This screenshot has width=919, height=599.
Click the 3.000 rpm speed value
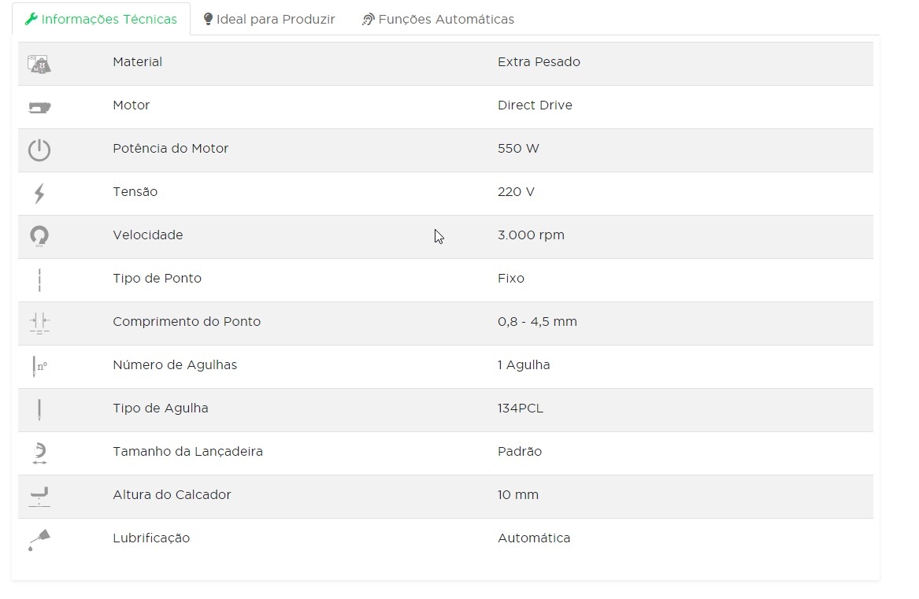(x=531, y=235)
